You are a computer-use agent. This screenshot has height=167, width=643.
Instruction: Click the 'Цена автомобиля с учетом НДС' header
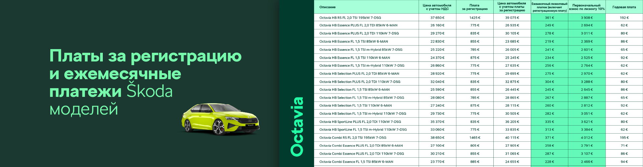437,7
